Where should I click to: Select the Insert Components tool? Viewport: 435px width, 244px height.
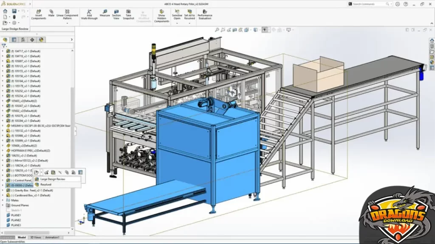(39, 14)
